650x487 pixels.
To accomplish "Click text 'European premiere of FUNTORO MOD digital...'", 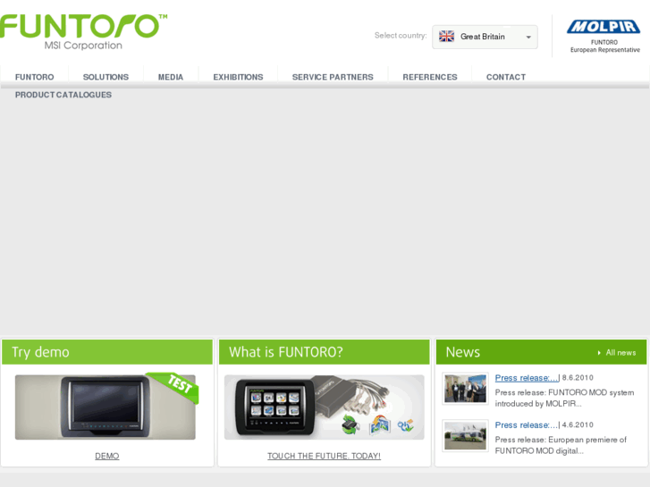I will (x=561, y=445).
